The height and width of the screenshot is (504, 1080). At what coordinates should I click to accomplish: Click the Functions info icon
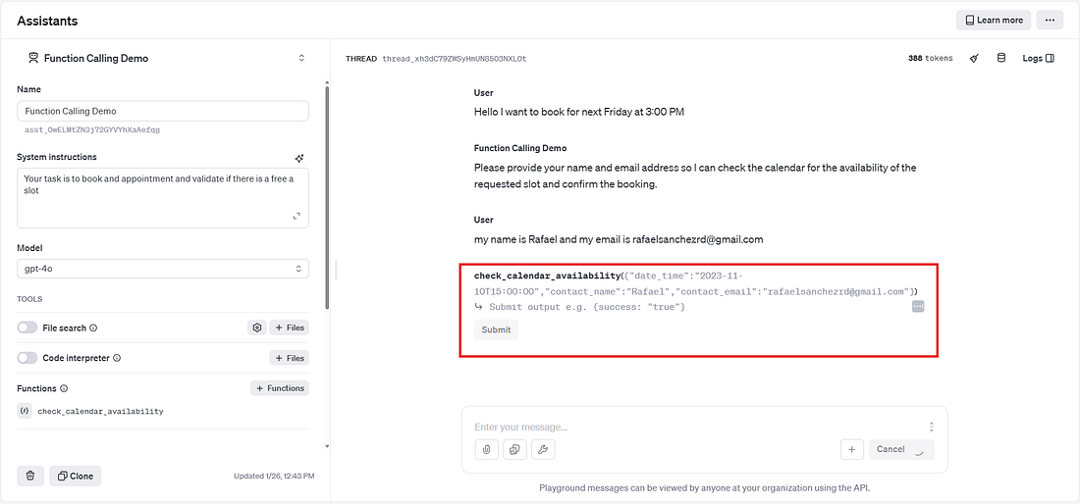tap(64, 388)
